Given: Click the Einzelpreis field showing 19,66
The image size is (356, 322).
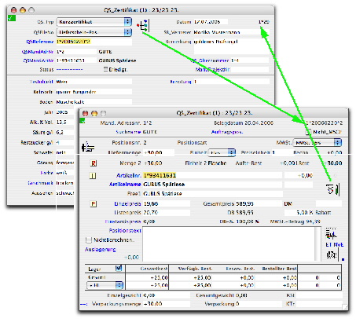Looking at the screenshot, I should tap(167, 203).
